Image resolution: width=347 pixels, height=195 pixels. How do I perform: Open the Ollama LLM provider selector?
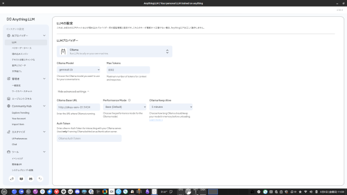click(114, 51)
